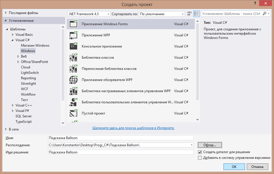Expand the 'Последние файлы' section
This screenshot has height=174, width=274.
(x=6, y=13)
